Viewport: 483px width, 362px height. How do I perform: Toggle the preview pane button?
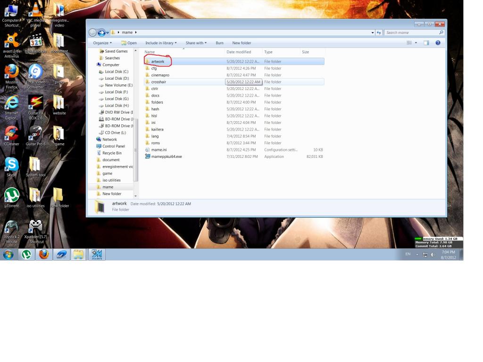[426, 43]
